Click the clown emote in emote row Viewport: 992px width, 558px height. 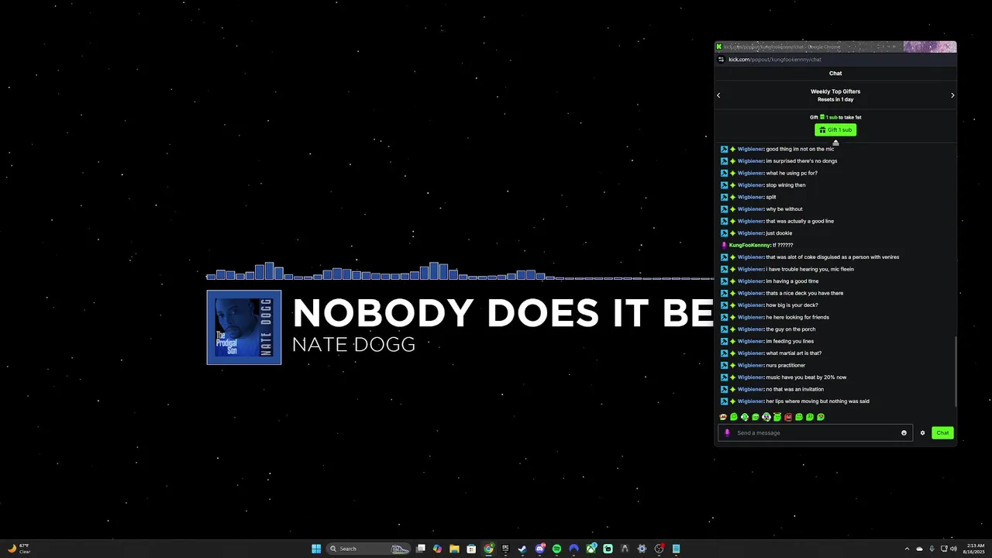(x=766, y=417)
